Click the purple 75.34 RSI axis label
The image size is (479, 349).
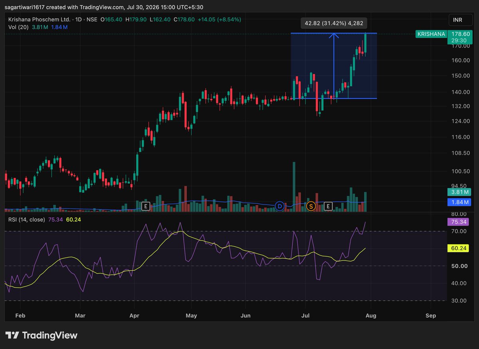[x=457, y=221]
